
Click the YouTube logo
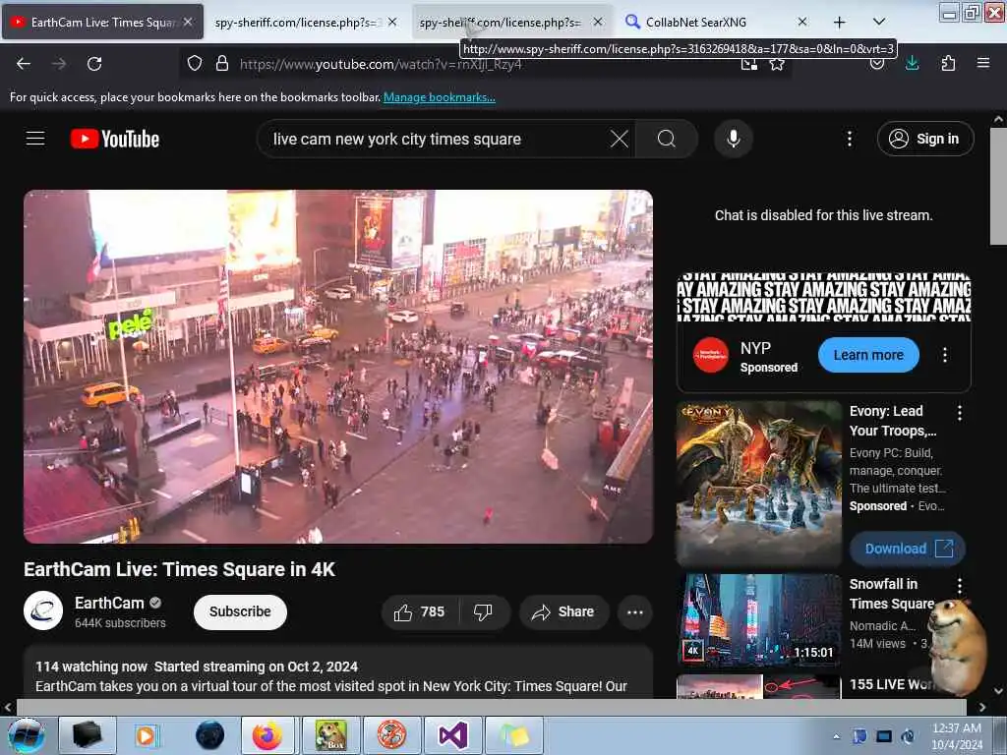115,139
